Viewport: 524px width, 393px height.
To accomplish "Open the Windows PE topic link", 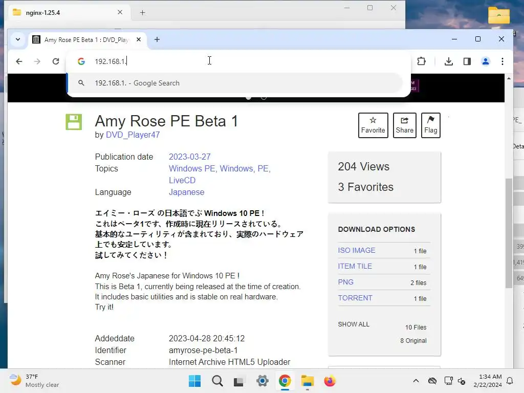I will 192,168.
